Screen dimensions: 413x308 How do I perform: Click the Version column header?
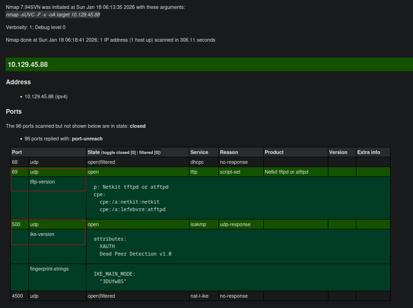(x=338, y=152)
